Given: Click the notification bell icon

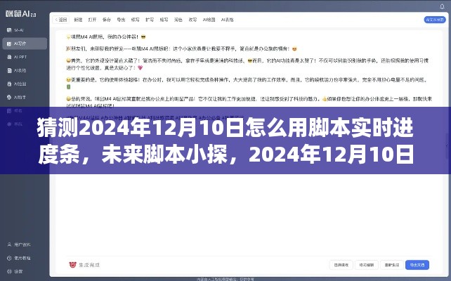Looking at the screenshot, I should click(442, 6).
